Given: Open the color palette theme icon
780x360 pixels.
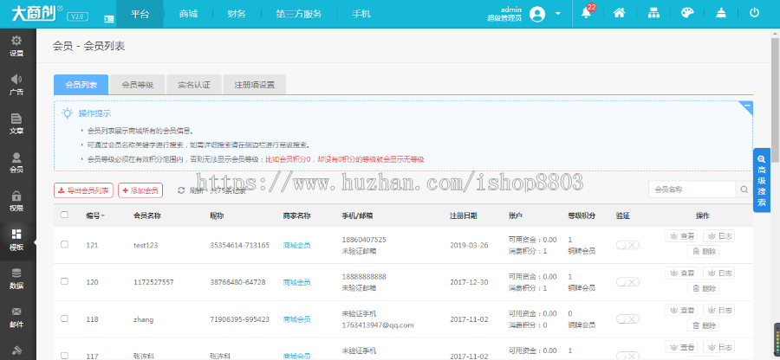Looking at the screenshot, I should tap(687, 13).
